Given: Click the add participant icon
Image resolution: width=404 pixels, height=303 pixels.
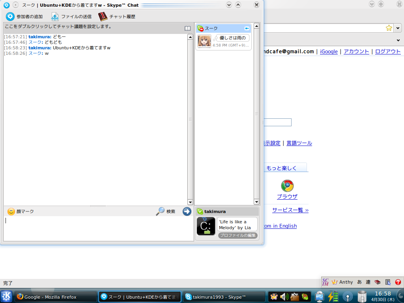Looking at the screenshot, I should click(x=10, y=17).
